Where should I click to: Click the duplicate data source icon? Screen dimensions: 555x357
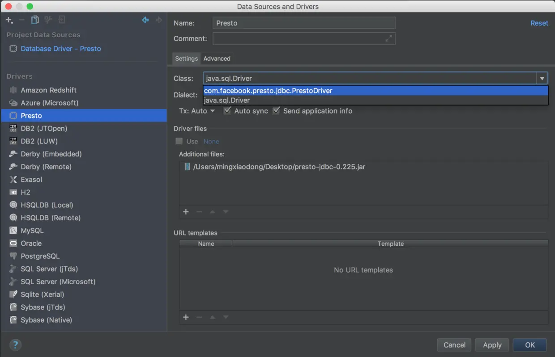35,20
